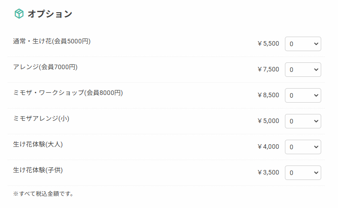This screenshot has width=338, height=208.
Task: Click the オプション section heading
Action: pos(49,14)
